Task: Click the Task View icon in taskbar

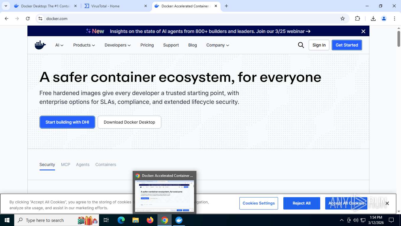Action: (x=106, y=220)
